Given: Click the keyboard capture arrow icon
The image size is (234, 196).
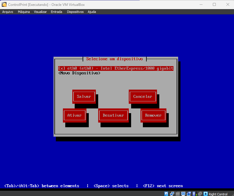Looking at the screenshot, I should pos(205,194).
